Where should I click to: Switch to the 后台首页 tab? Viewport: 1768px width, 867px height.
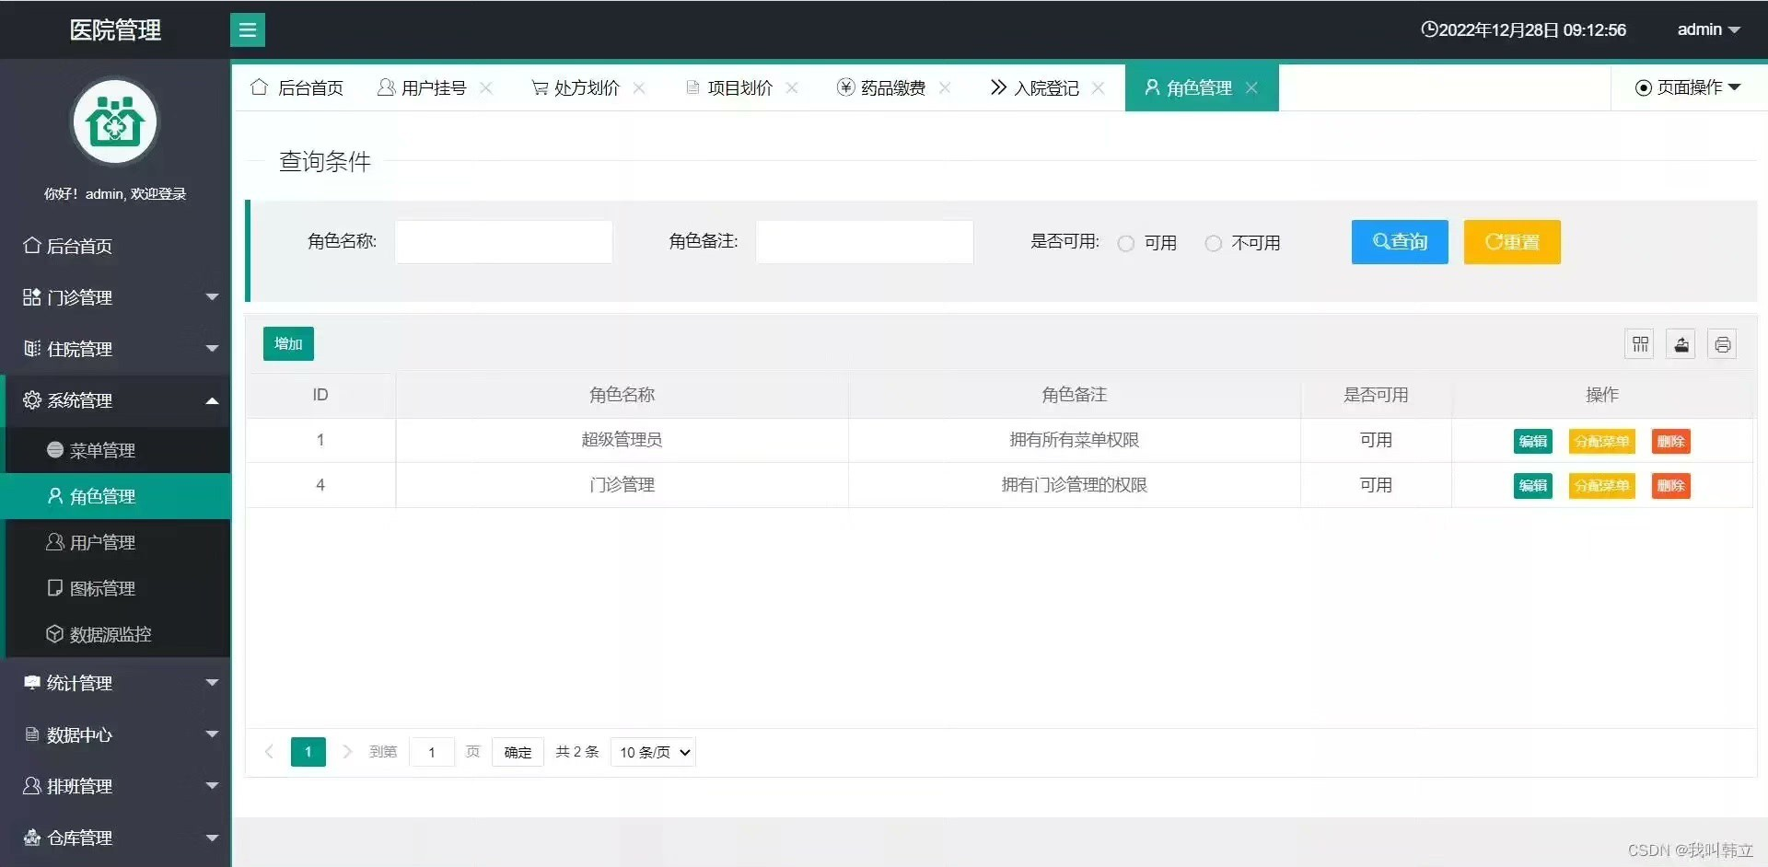pos(297,88)
